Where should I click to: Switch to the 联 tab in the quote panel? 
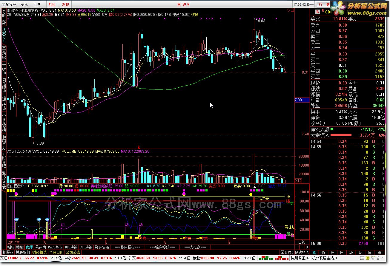click(360, 253)
